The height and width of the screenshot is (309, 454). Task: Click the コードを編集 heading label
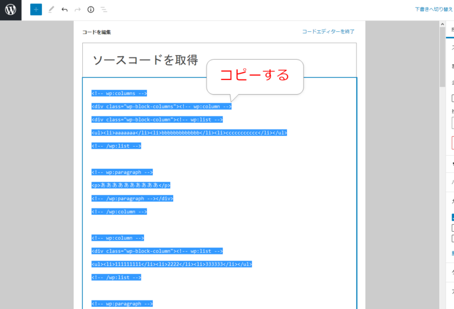click(96, 32)
